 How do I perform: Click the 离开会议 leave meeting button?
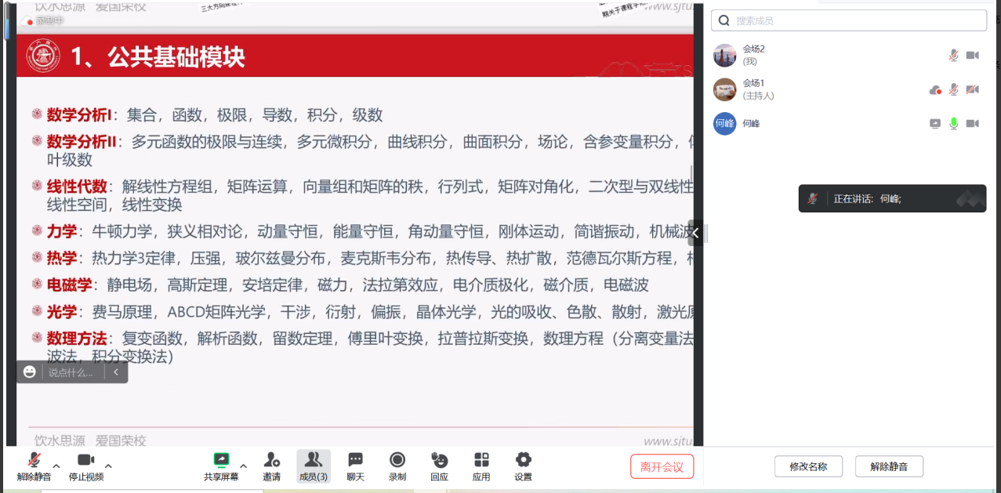662,466
